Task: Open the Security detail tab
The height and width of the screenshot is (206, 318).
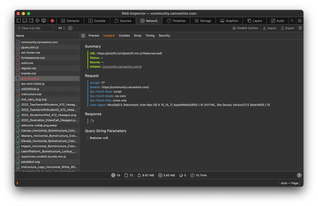Action: click(164, 36)
